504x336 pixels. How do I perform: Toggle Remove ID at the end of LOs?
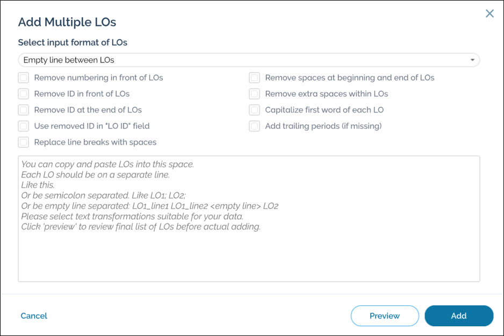click(24, 110)
